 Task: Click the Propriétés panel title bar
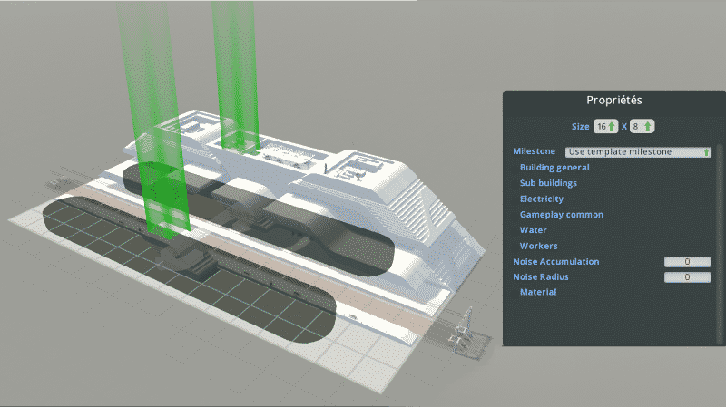pos(614,100)
